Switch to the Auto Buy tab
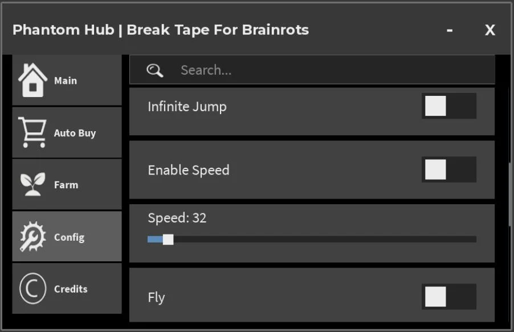The image size is (514, 332). (x=75, y=133)
